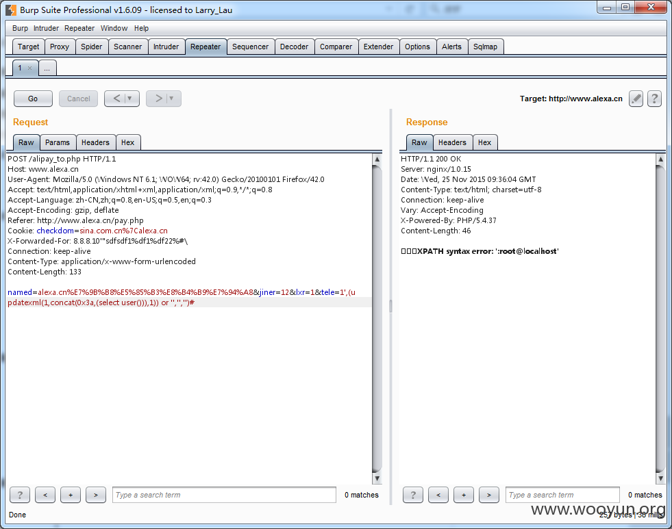Switch to the Extender tab
This screenshot has width=672, height=529.
pyautogui.click(x=378, y=47)
